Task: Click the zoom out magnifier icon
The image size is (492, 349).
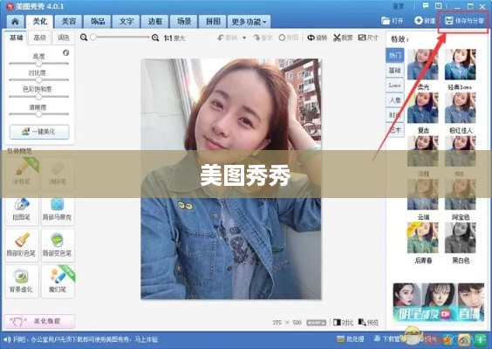Action: [x=84, y=38]
